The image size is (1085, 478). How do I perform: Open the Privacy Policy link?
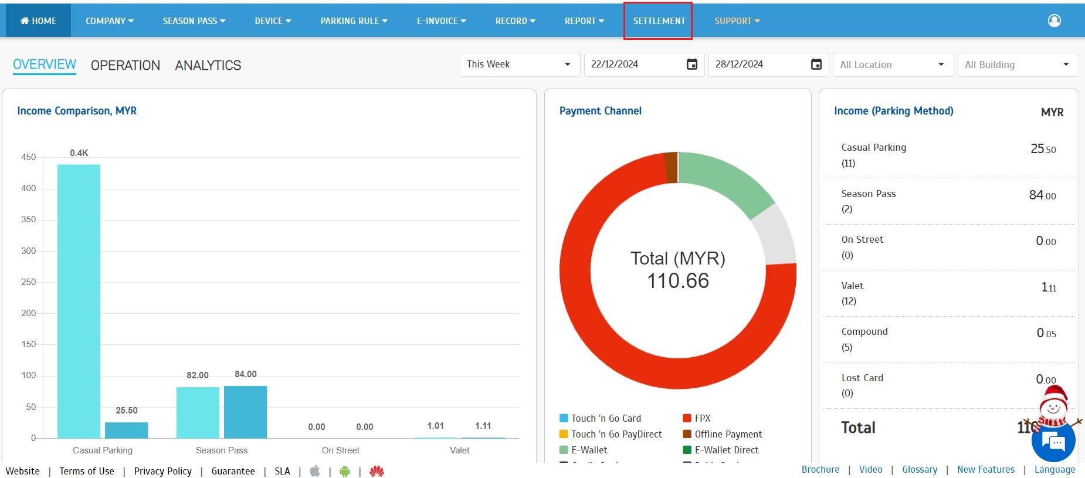(162, 471)
